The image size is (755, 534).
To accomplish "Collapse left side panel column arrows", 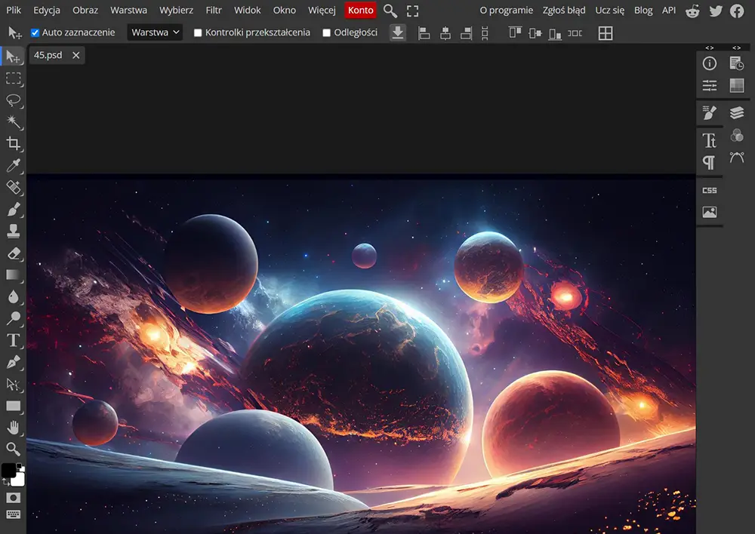I will click(709, 48).
